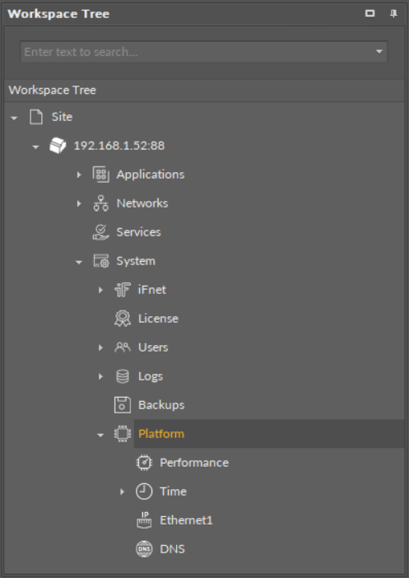The width and height of the screenshot is (409, 578).
Task: Open the Users tree entry
Action: click(153, 347)
